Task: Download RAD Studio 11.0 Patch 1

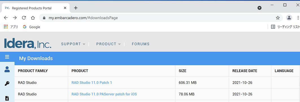Action: coord(92,83)
